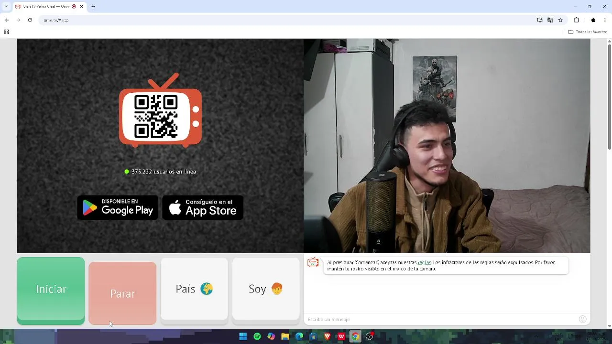
Task: Open the install app icon in the address bar
Action: 540,20
